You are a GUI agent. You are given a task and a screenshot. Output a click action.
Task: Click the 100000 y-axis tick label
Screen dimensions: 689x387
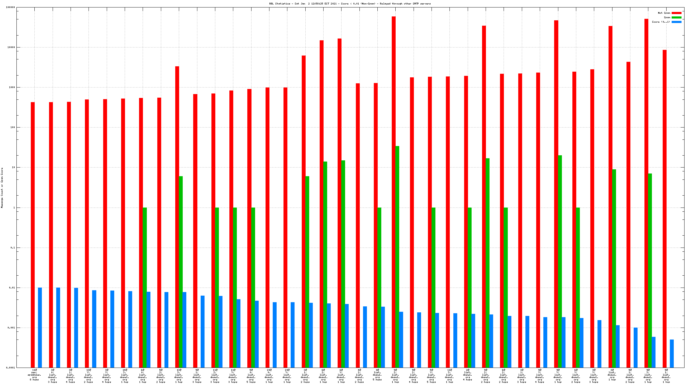(10, 7)
